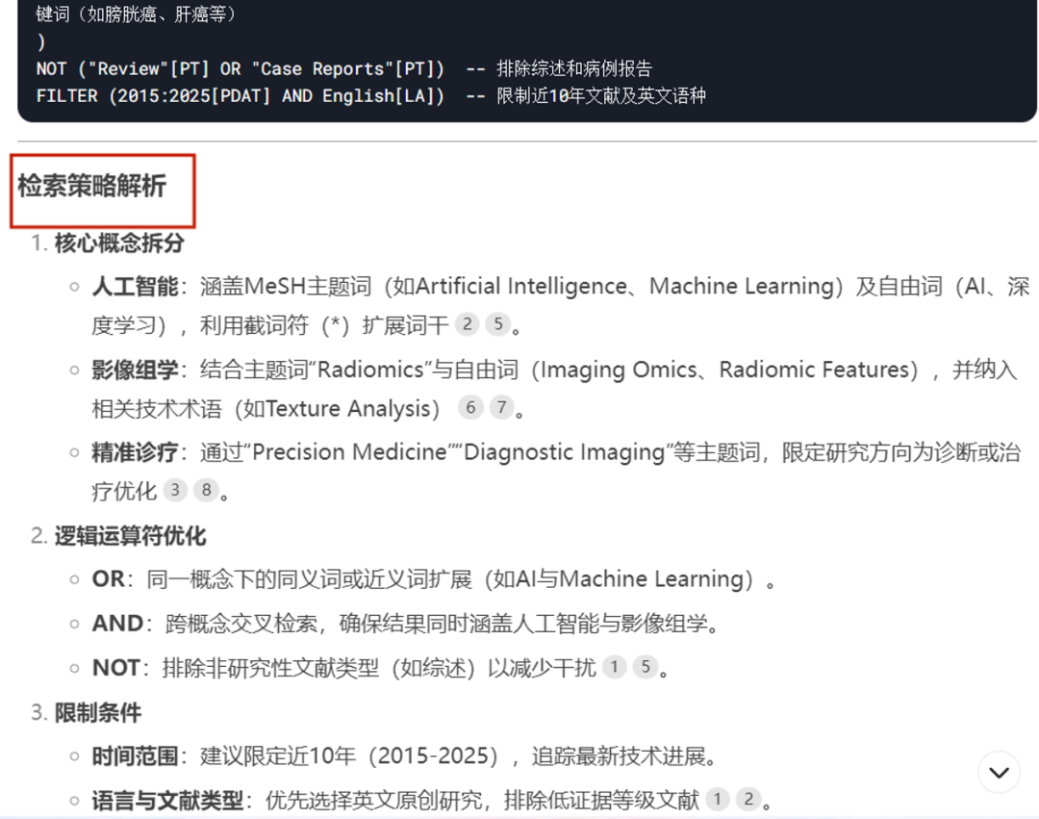Click the bold NOT operator bullet label
Image resolution: width=1039 pixels, height=819 pixels.
pos(116,668)
